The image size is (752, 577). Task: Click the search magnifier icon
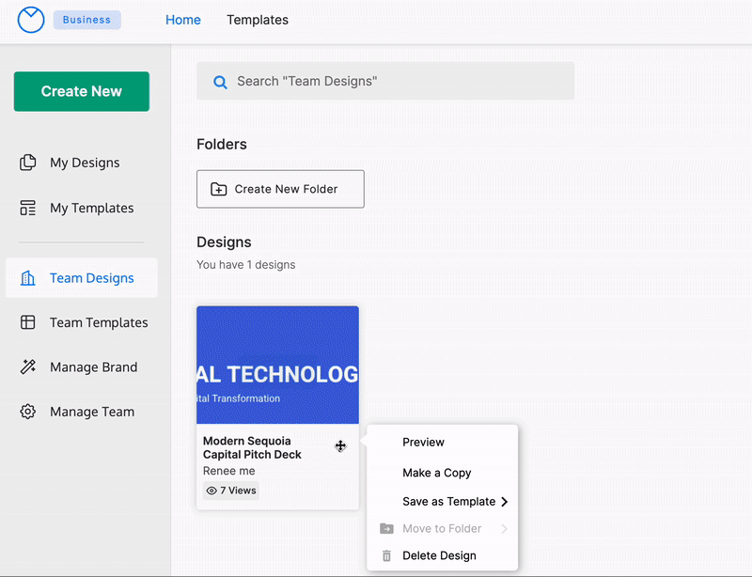pyautogui.click(x=220, y=82)
